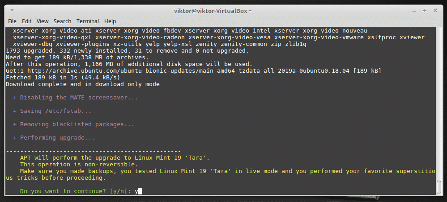Open the View menu
The height and width of the screenshot is (202, 447).
tap(43, 21)
